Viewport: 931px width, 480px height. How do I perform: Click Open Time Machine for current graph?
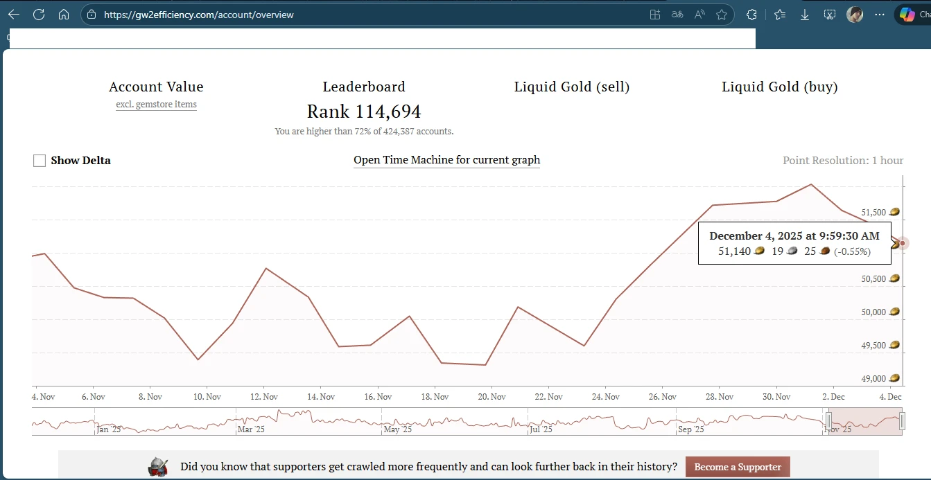[x=446, y=160]
